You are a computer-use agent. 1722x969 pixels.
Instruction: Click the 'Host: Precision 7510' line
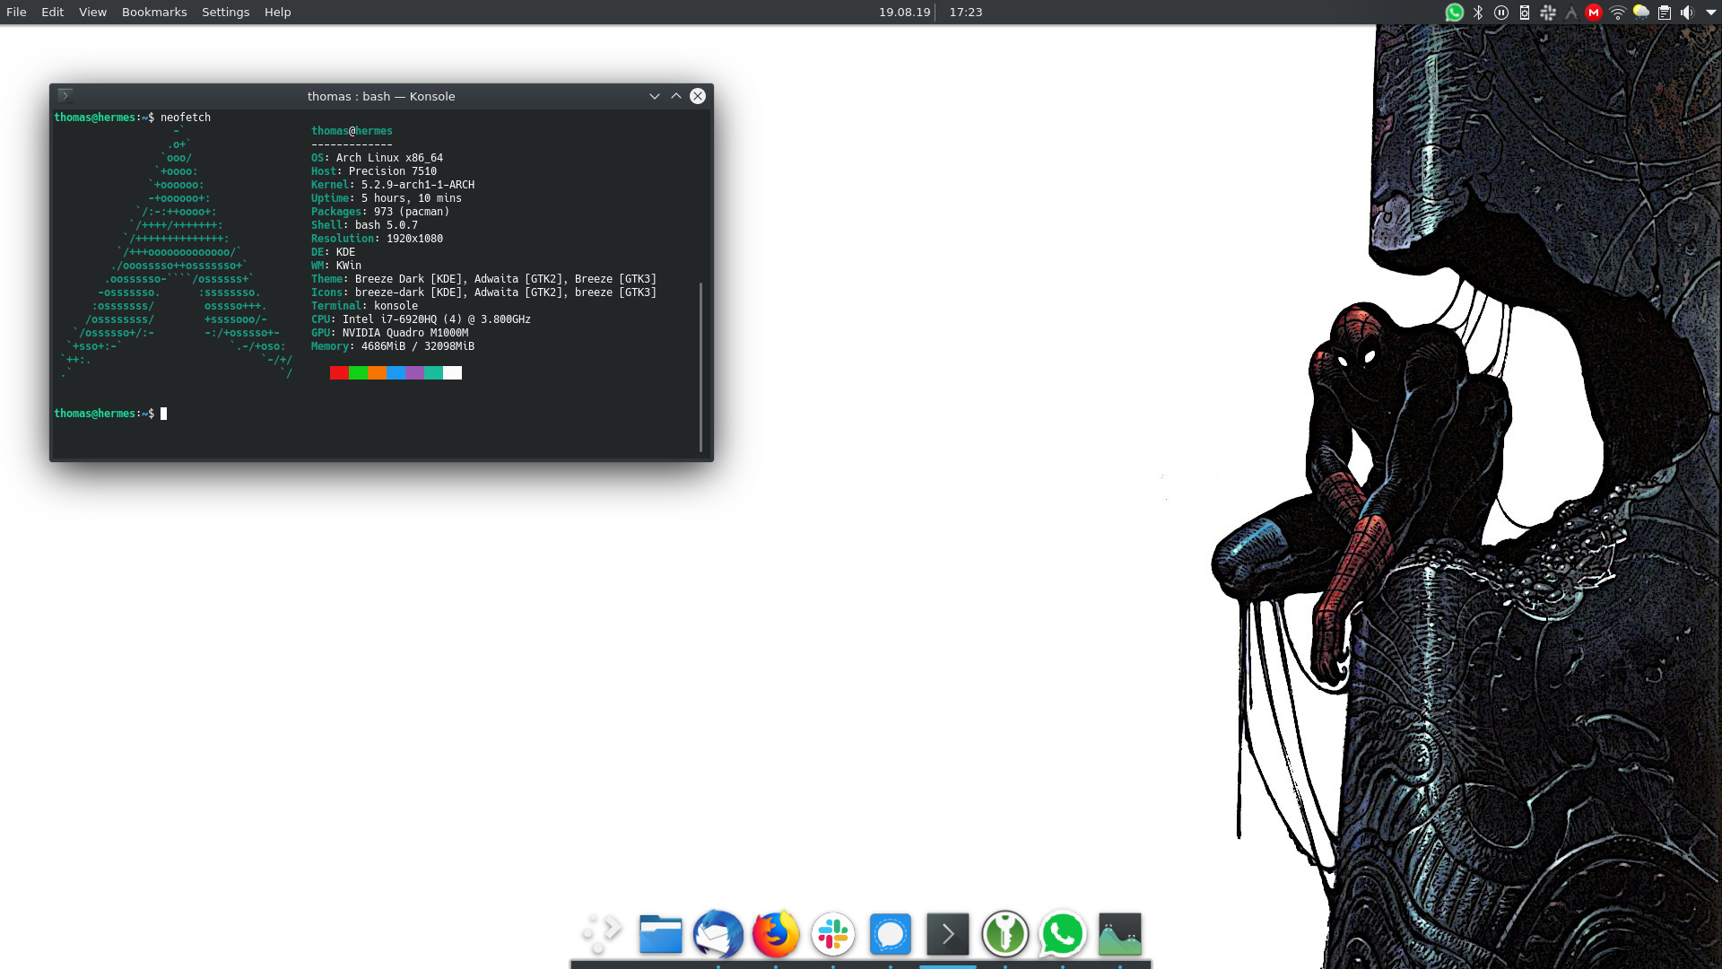374,171
